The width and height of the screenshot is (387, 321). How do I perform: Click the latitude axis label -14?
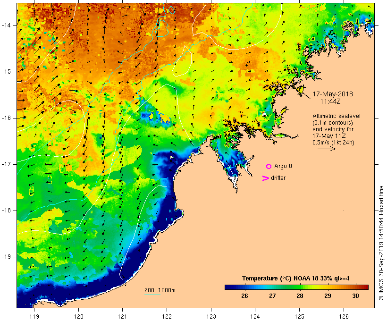coord(6,25)
